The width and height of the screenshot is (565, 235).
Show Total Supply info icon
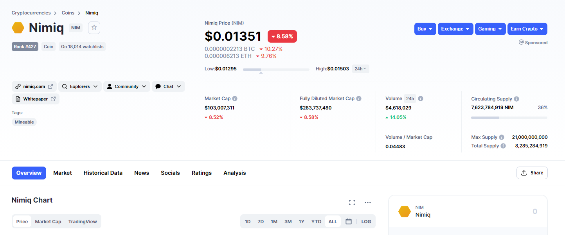click(x=503, y=146)
